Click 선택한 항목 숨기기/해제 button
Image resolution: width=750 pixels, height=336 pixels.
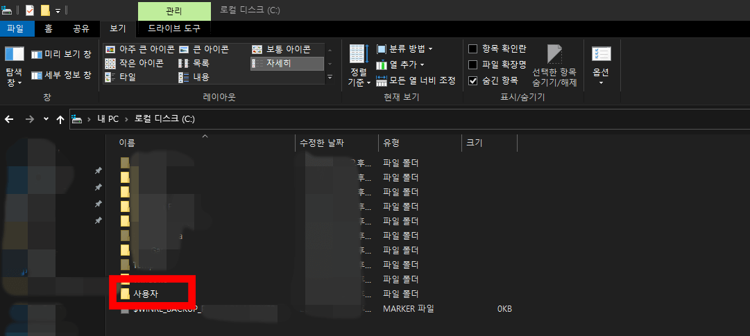click(554, 66)
